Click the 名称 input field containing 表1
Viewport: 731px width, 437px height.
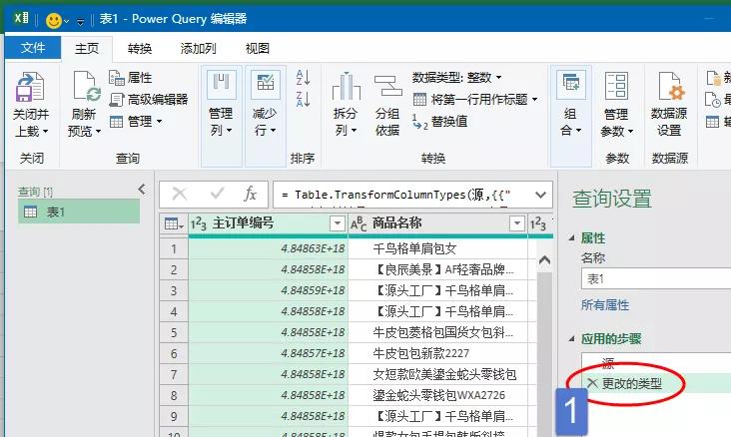[654, 279]
